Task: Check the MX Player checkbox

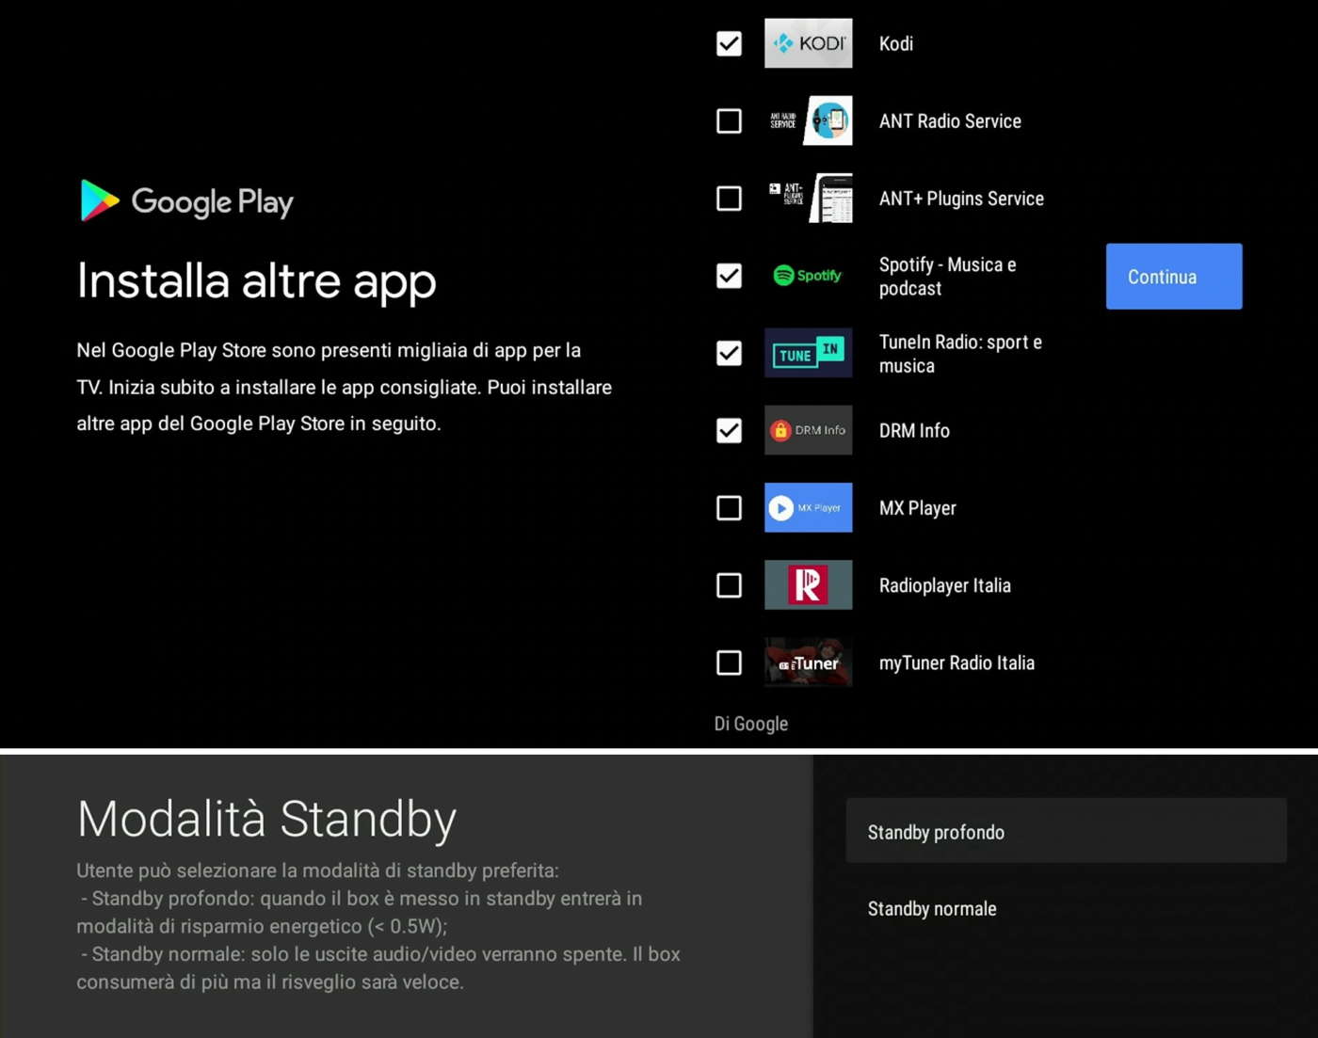Action: (729, 508)
